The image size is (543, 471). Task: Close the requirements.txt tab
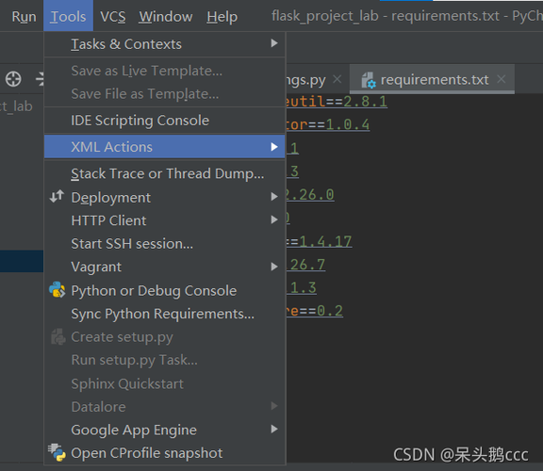coord(502,79)
